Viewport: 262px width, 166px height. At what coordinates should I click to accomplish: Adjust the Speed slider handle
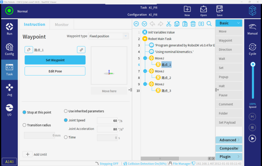[253, 64]
